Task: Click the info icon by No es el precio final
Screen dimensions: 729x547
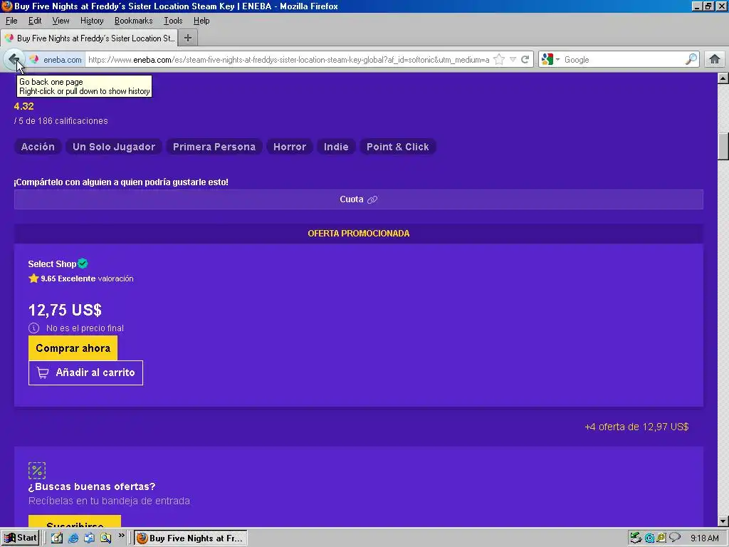Action: pyautogui.click(x=34, y=328)
